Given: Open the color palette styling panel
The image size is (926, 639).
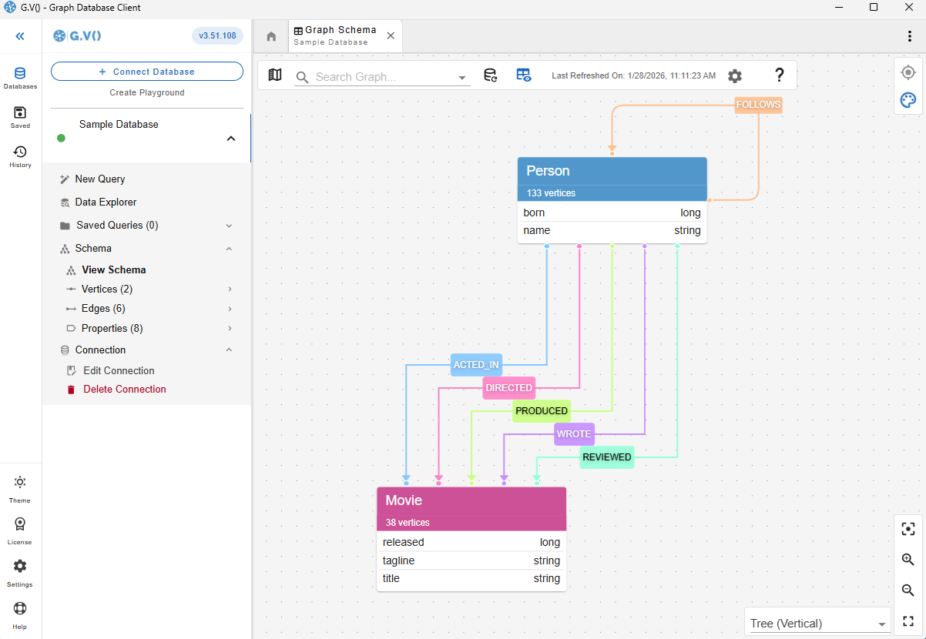Looking at the screenshot, I should coord(908,100).
